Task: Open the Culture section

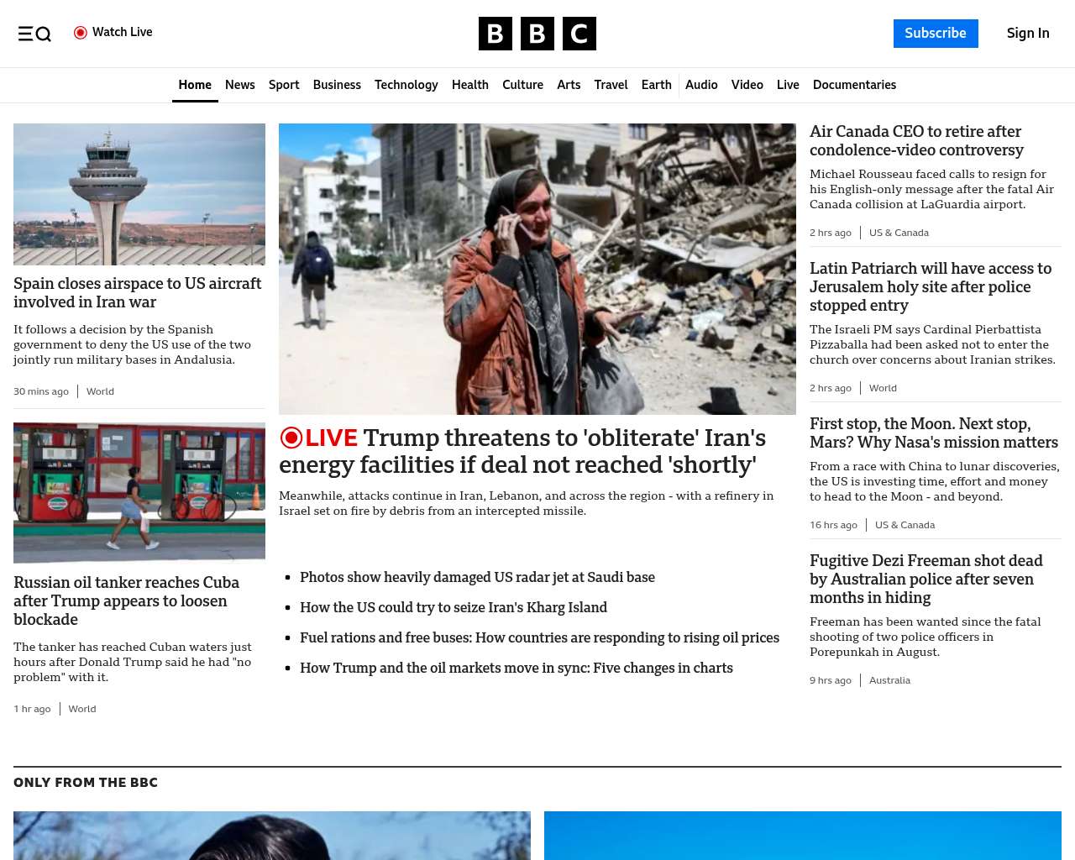Action: point(522,85)
